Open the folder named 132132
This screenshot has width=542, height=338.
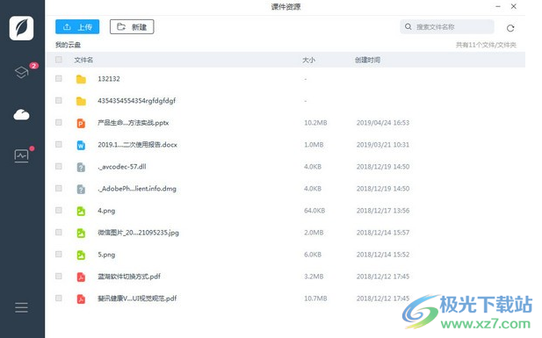[109, 79]
